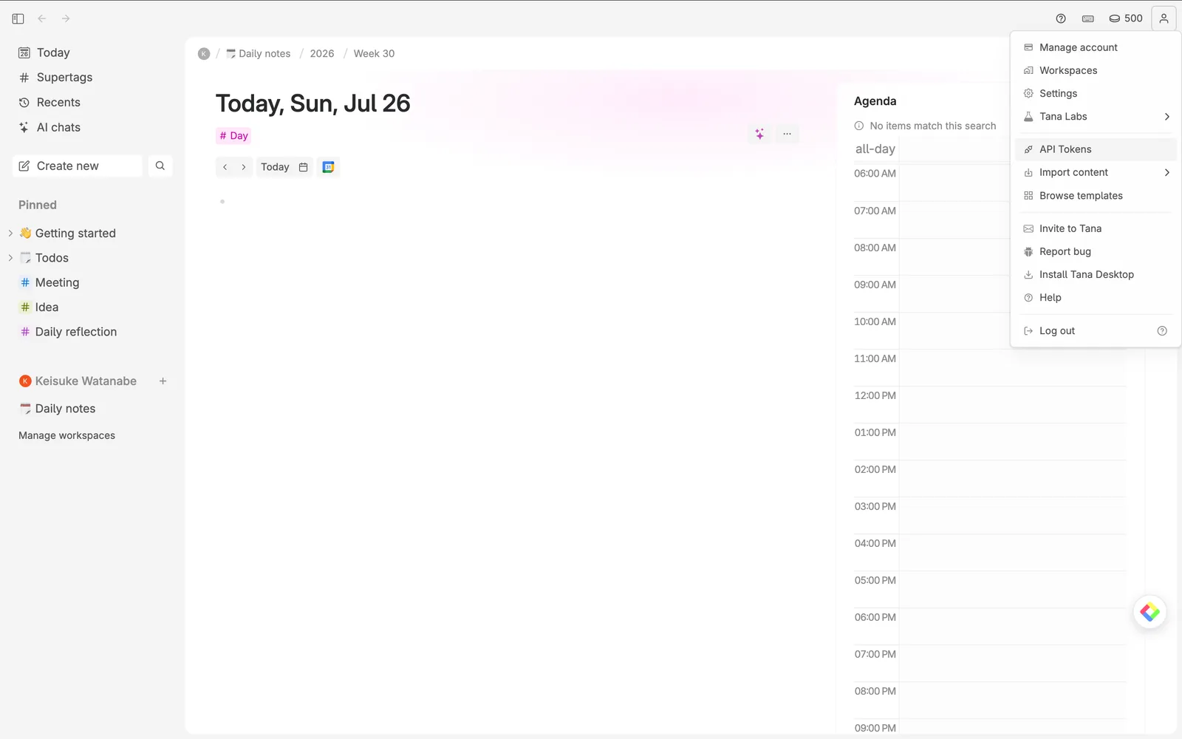Open search with the magnifier icon

coord(160,166)
